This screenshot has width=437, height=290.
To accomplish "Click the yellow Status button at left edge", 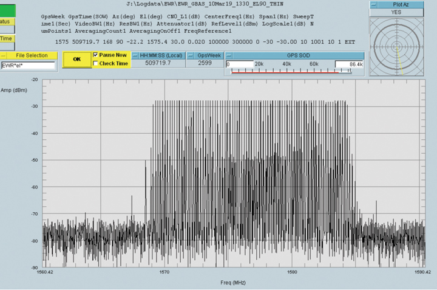I will tap(6, 22).
